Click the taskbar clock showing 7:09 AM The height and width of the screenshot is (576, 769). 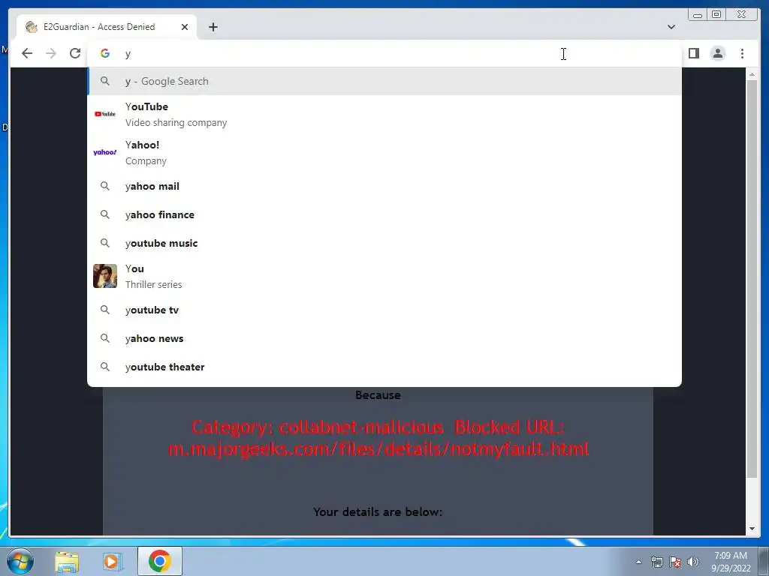tap(731, 562)
